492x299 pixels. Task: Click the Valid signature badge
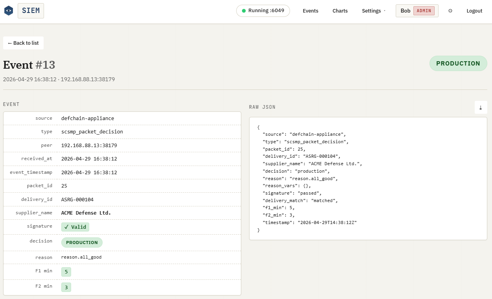(x=75, y=227)
